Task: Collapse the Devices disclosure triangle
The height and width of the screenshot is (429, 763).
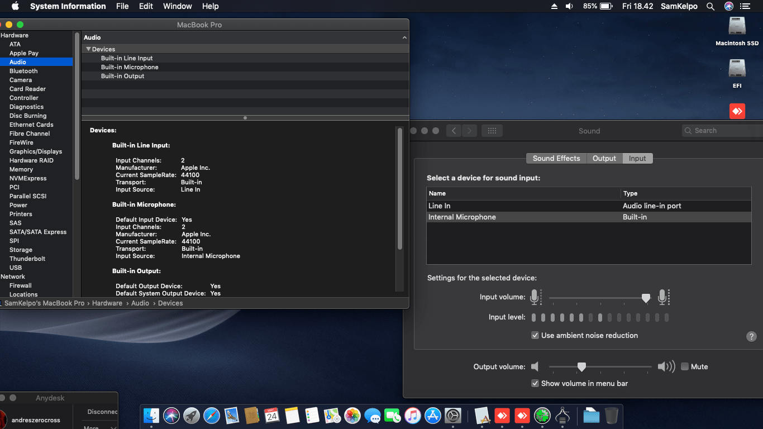Action: click(x=88, y=49)
